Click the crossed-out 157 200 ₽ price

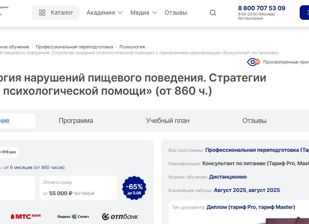pyautogui.click(x=84, y=194)
